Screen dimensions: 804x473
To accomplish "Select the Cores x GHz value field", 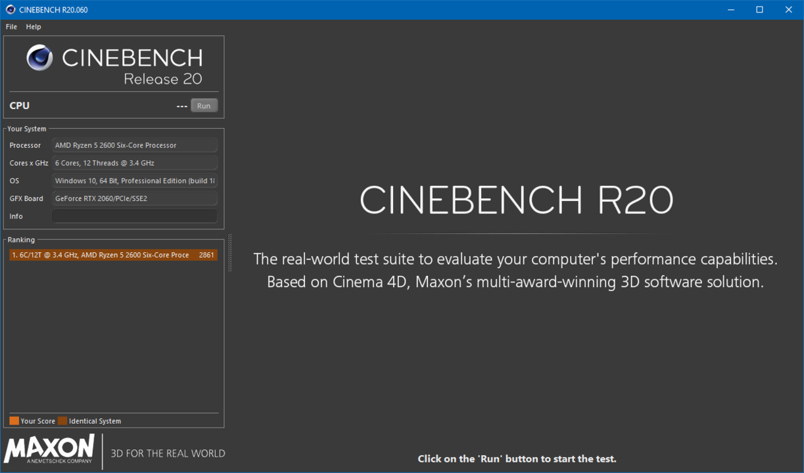I will 134,163.
